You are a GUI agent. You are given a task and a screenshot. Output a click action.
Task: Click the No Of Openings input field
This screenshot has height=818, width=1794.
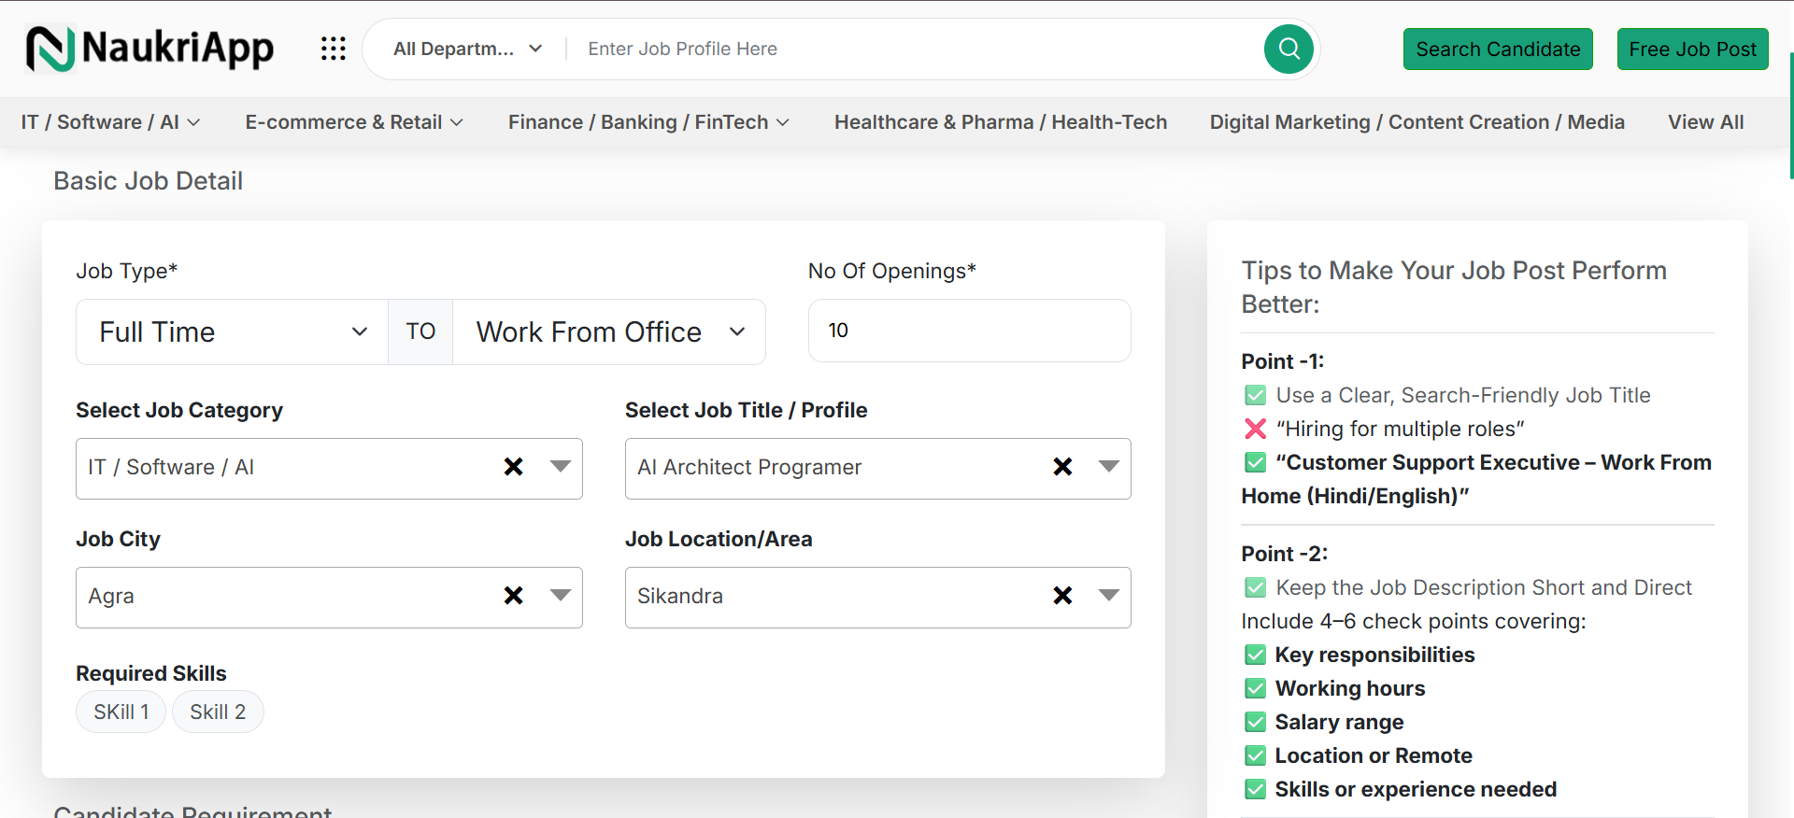pos(969,331)
